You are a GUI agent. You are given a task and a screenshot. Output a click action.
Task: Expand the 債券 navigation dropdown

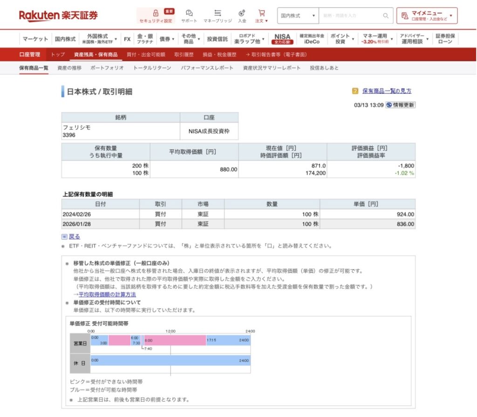coord(167,39)
